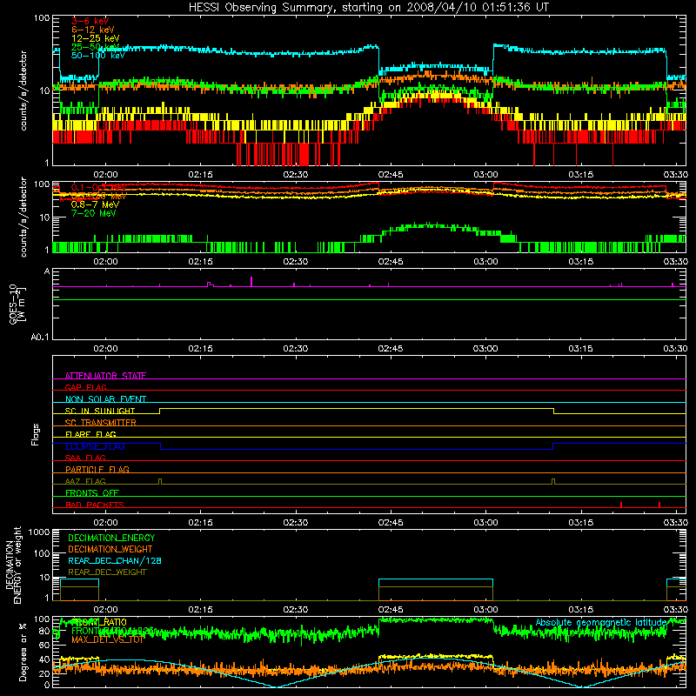Select the FRONTS_OFF flag label
696x696 pixels.
92,492
